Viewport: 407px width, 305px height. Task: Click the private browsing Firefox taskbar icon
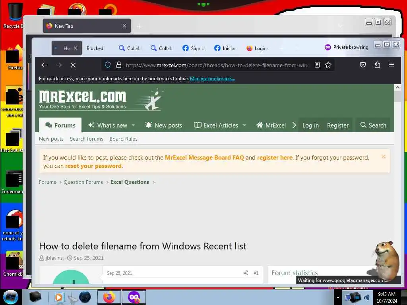coord(134,297)
